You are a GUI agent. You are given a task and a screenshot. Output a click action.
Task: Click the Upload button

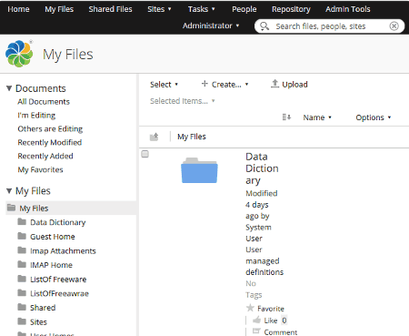[289, 84]
